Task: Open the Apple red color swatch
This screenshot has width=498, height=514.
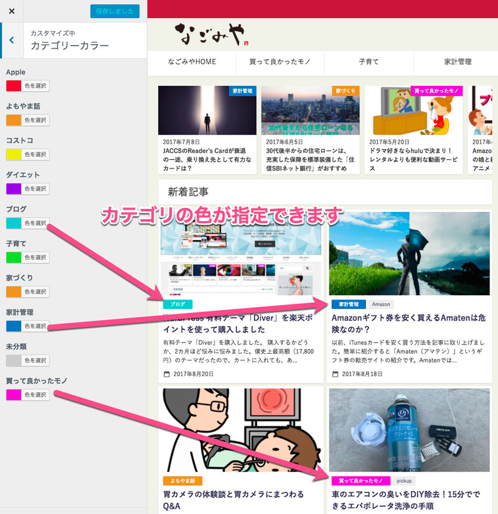Action: pos(14,86)
